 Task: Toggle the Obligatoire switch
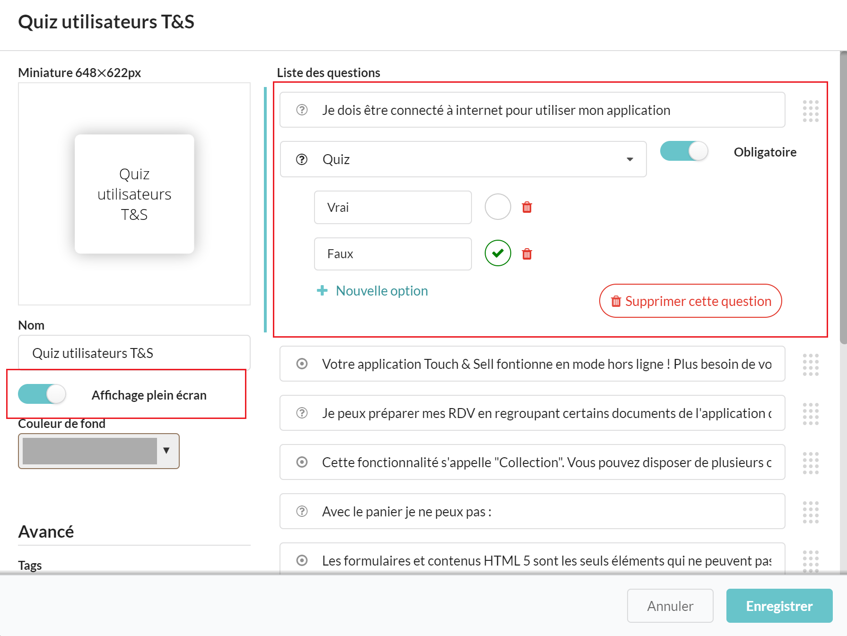click(x=684, y=151)
